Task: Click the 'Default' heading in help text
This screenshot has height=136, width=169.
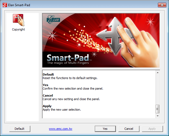Action: coord(48,74)
